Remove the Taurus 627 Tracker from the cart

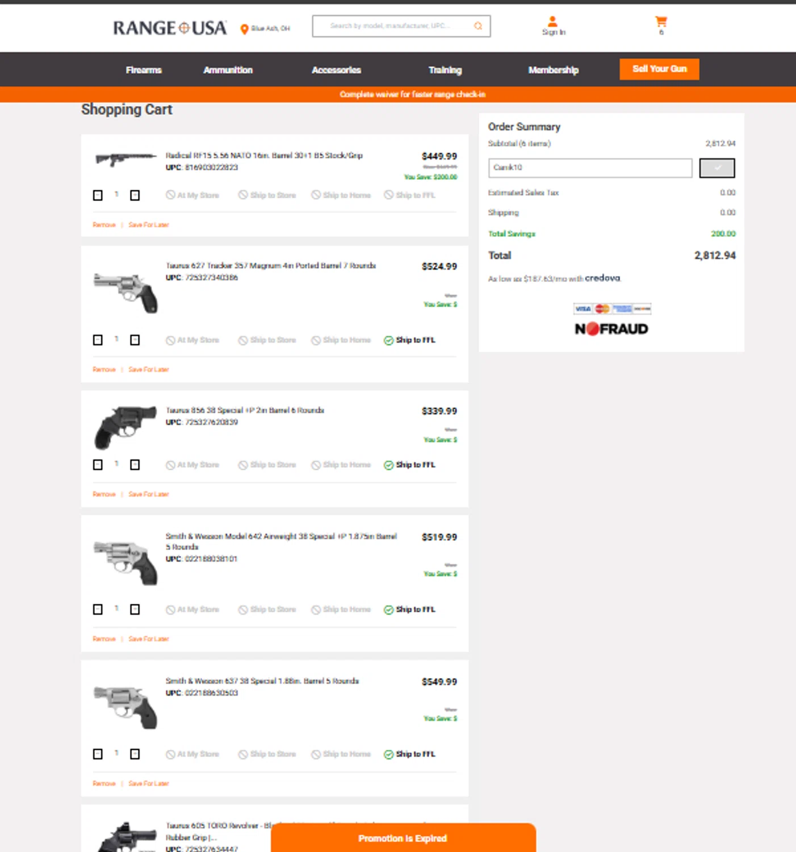click(104, 370)
